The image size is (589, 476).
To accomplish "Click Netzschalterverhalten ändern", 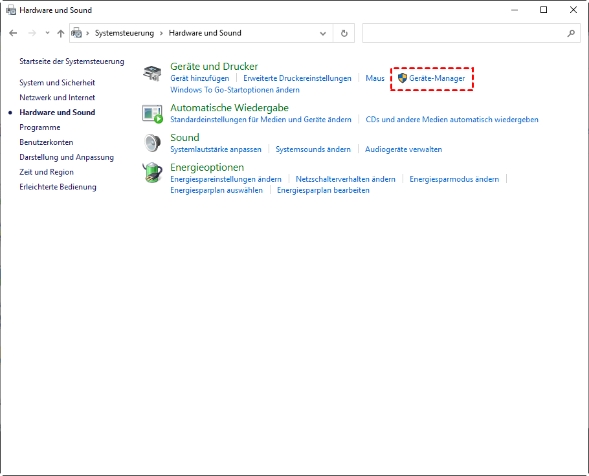I will tap(345, 179).
